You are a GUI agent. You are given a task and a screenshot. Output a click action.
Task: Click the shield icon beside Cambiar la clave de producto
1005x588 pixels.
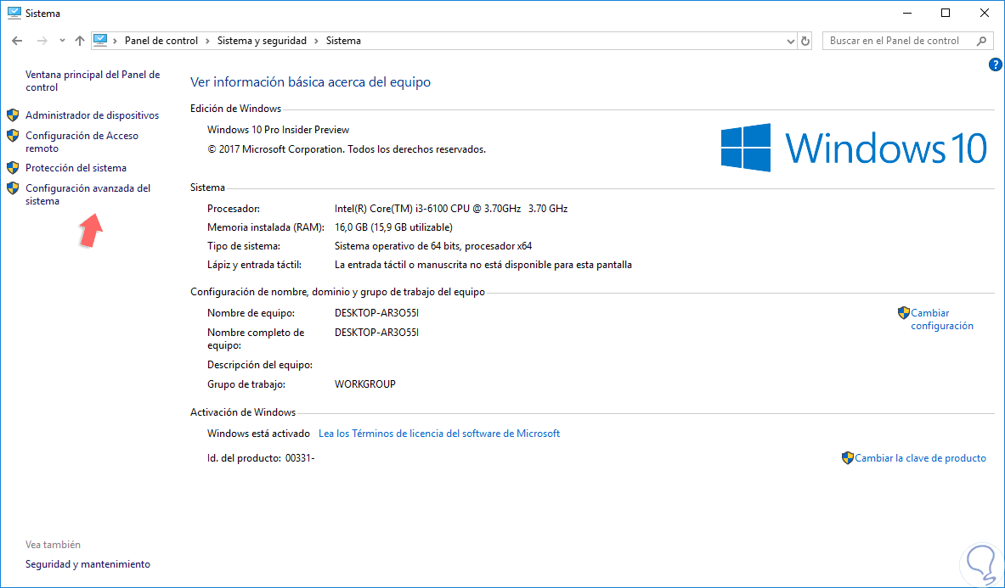pyautogui.click(x=847, y=458)
